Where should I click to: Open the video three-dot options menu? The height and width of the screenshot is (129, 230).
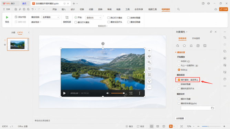tap(140, 93)
